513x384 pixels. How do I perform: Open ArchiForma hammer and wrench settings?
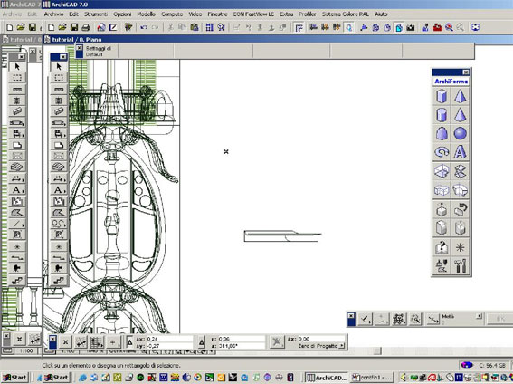click(x=460, y=265)
